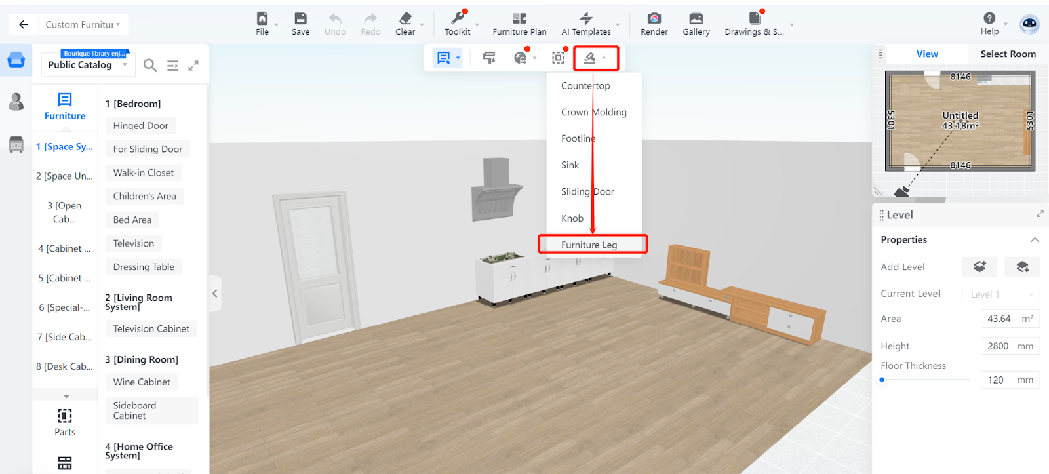Viewport: 1049px width, 474px height.
Task: Open the Gallery icon
Action: (696, 19)
